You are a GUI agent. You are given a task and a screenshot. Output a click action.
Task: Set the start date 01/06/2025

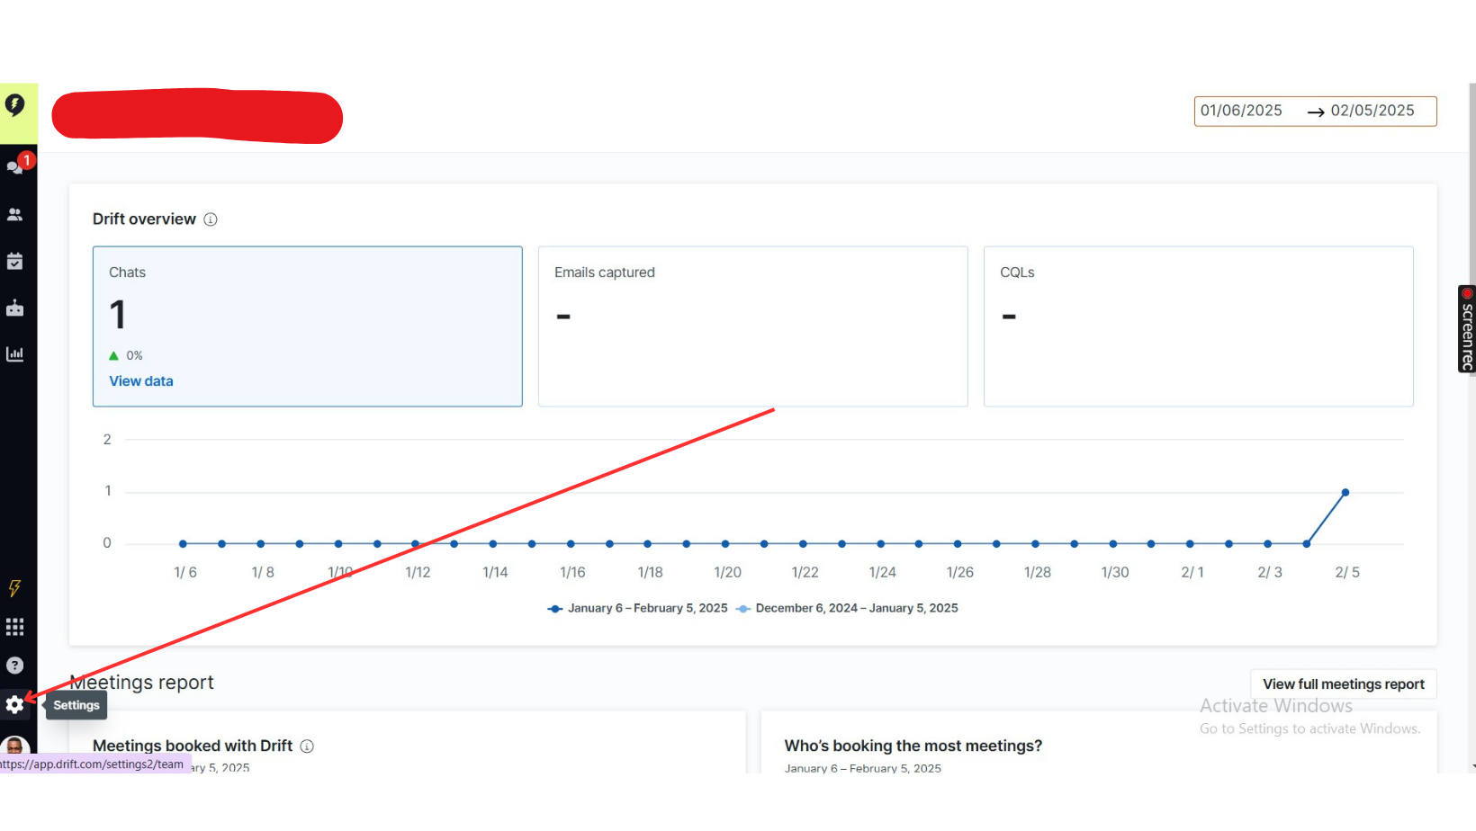1241,111
